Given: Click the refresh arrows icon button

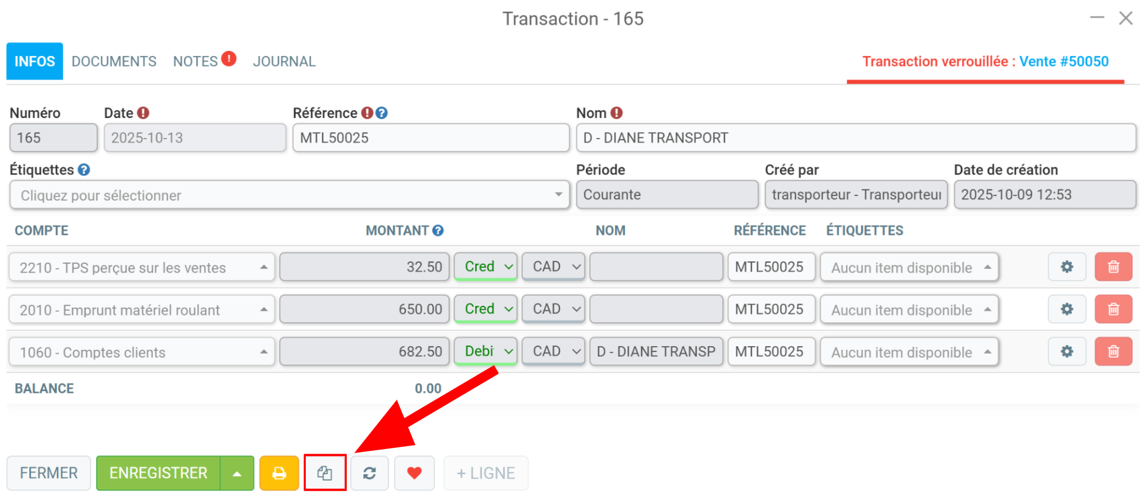Looking at the screenshot, I should [x=369, y=473].
